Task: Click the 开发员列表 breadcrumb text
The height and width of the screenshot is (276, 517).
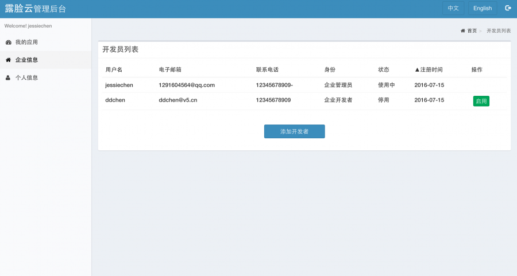Action: 499,30
